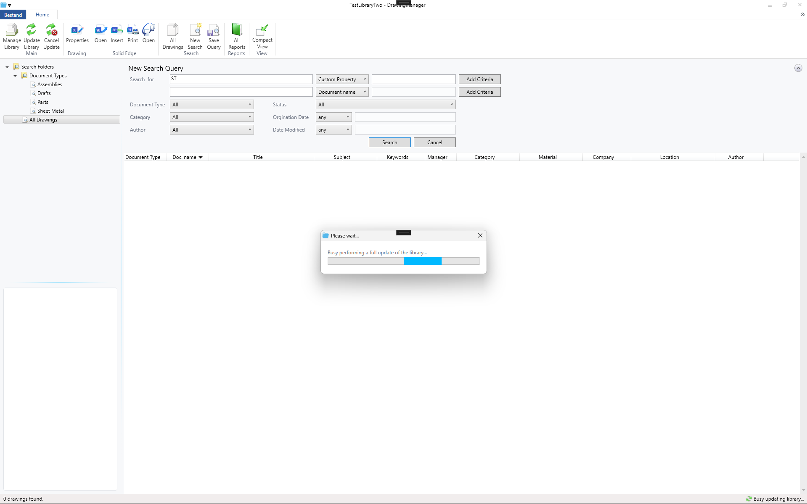Image resolution: width=807 pixels, height=504 pixels.
Task: Click the Add Criteria button
Action: (479, 79)
